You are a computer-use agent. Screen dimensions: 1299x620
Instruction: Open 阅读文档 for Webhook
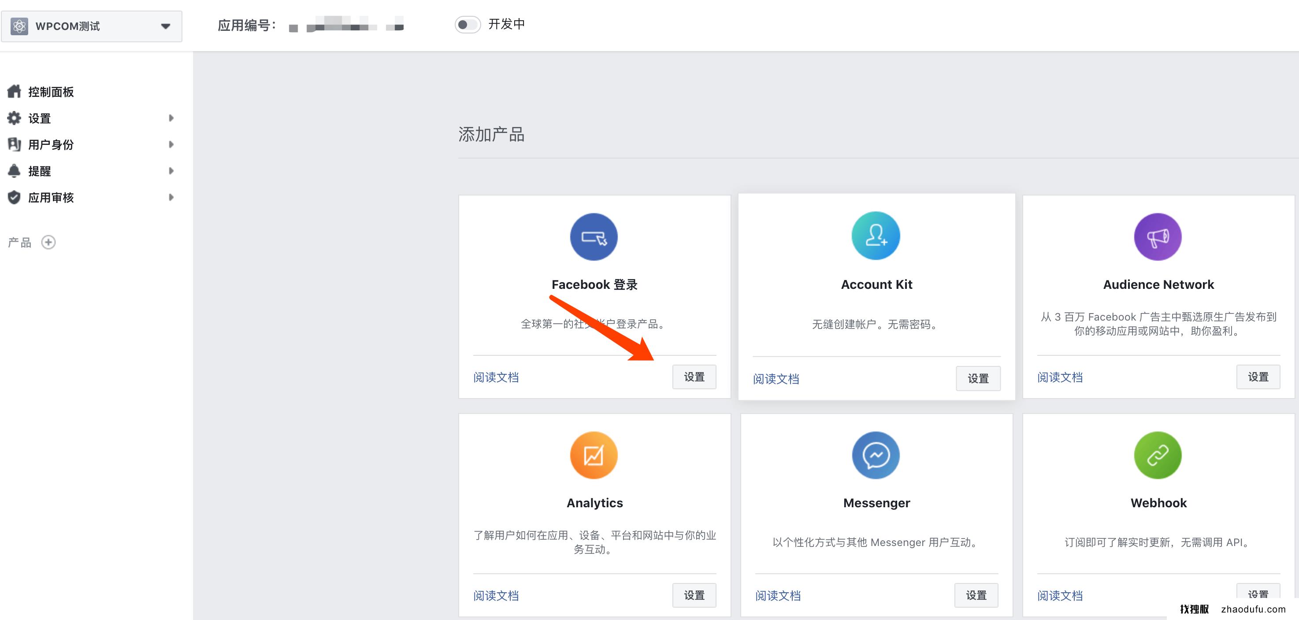(1060, 595)
